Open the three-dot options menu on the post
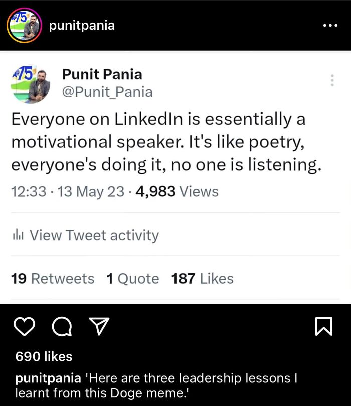Screen dimensions: 351x406 [330, 25]
